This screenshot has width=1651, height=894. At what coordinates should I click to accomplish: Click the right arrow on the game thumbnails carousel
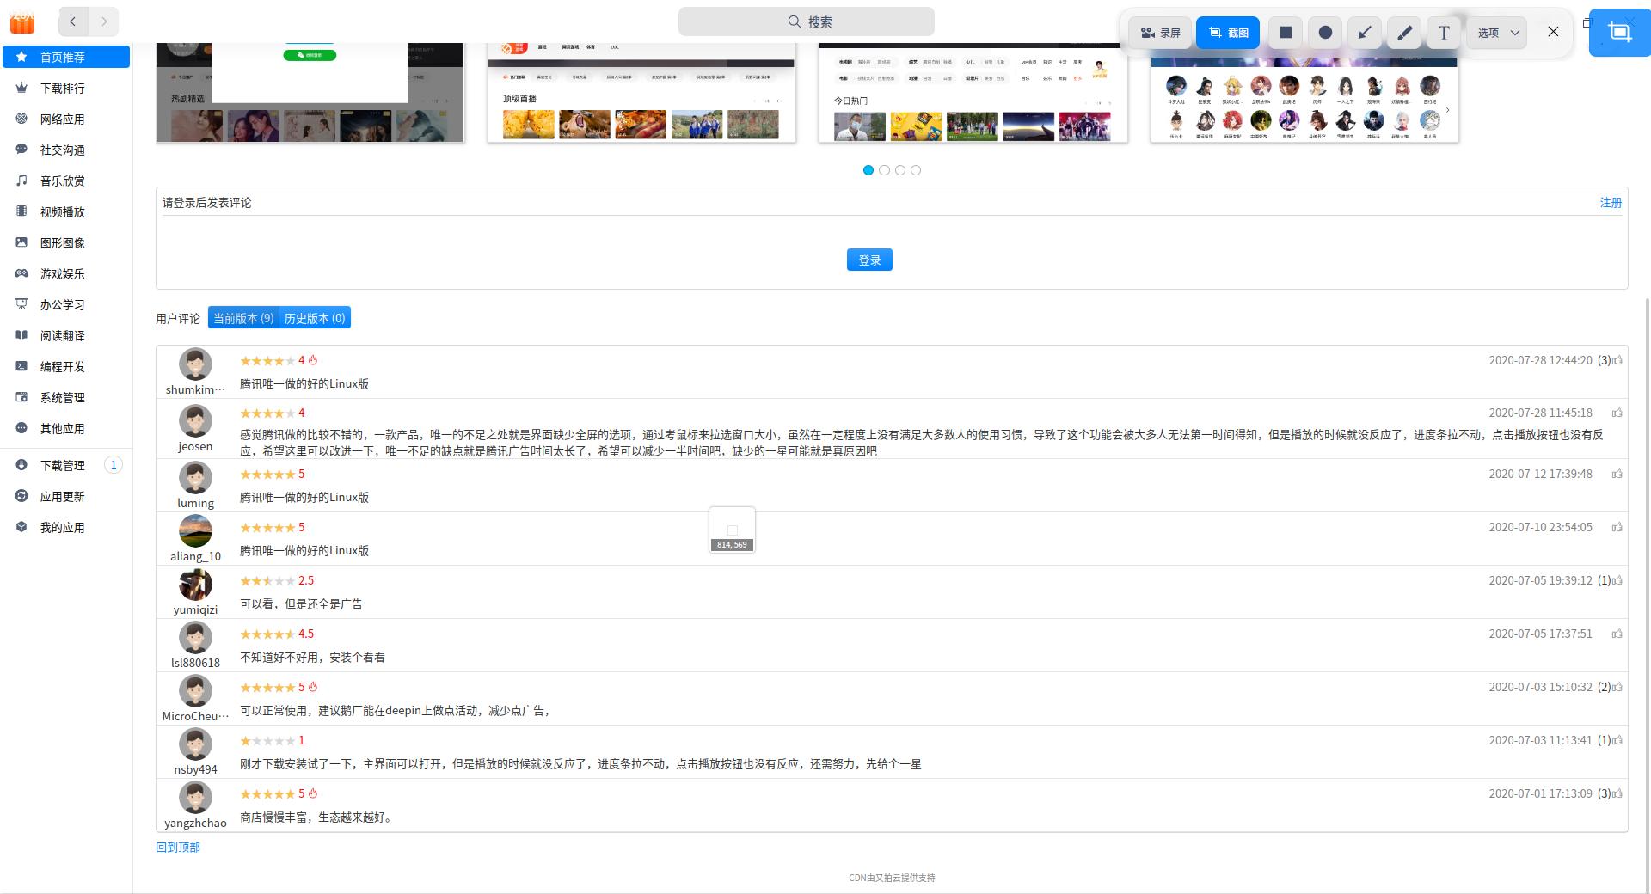pos(1448,110)
